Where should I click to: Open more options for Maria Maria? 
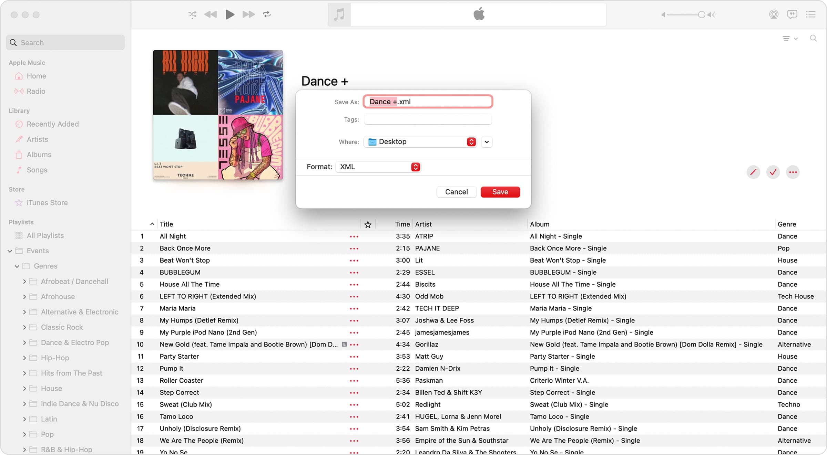click(354, 309)
